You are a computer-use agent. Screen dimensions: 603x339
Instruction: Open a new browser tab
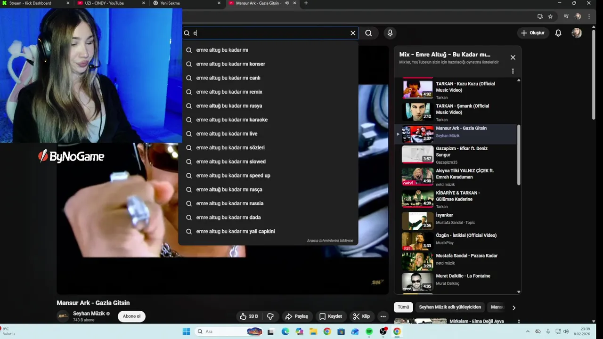[306, 3]
